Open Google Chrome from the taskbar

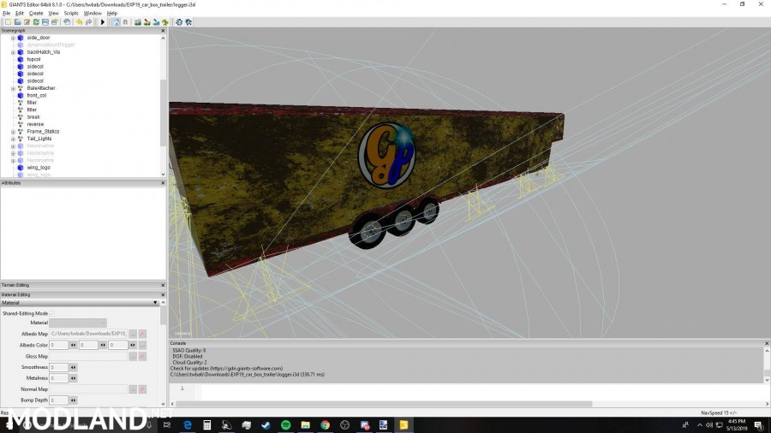[325, 425]
